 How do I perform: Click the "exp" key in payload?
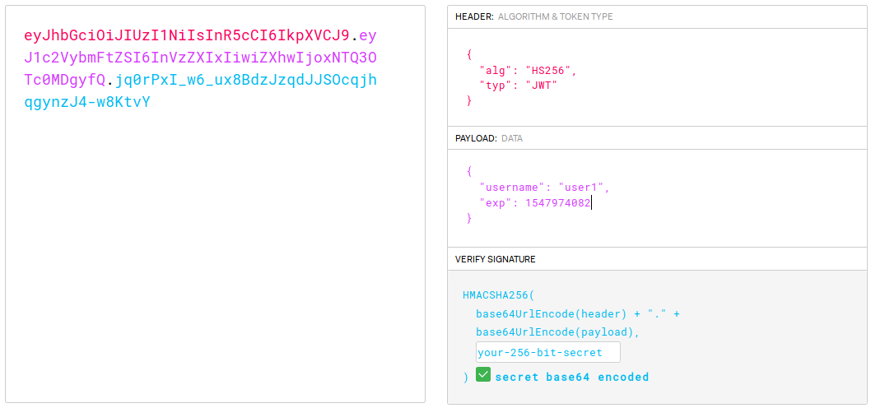(x=496, y=203)
